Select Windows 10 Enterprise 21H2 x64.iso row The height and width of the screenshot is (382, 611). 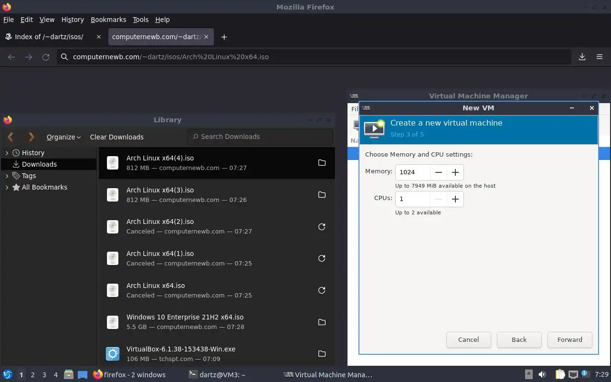coord(217,322)
